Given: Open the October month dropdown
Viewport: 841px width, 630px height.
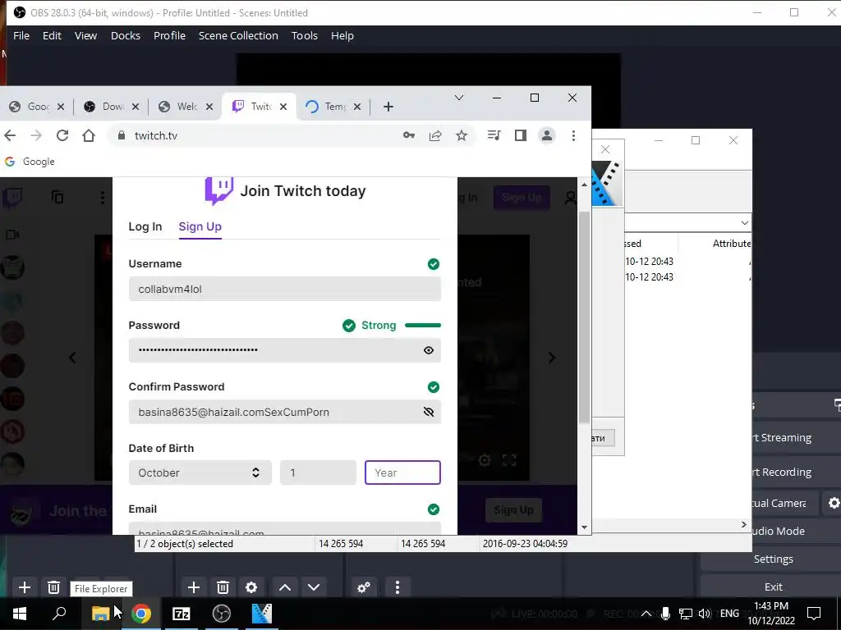Looking at the screenshot, I should [x=200, y=472].
